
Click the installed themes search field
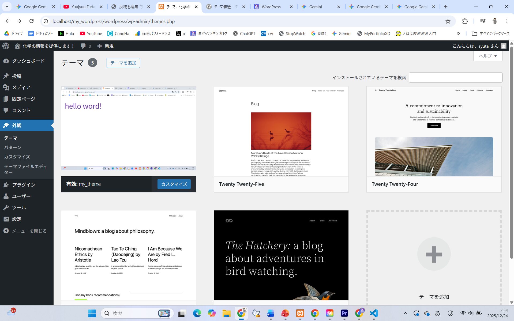455,78
